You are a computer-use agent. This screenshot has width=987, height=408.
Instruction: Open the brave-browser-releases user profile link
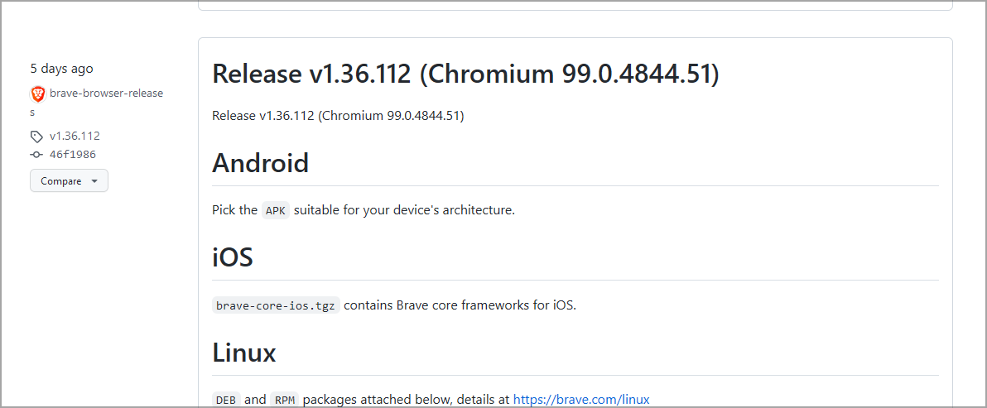coord(96,103)
